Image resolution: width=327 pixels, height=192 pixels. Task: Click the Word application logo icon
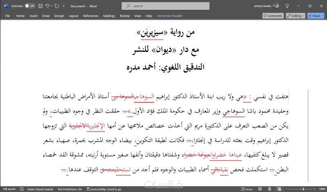pyautogui.click(x=6, y=6)
